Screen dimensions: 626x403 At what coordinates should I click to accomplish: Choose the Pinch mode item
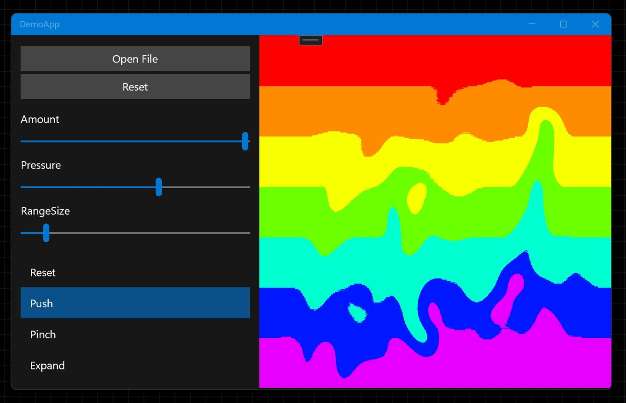click(135, 334)
